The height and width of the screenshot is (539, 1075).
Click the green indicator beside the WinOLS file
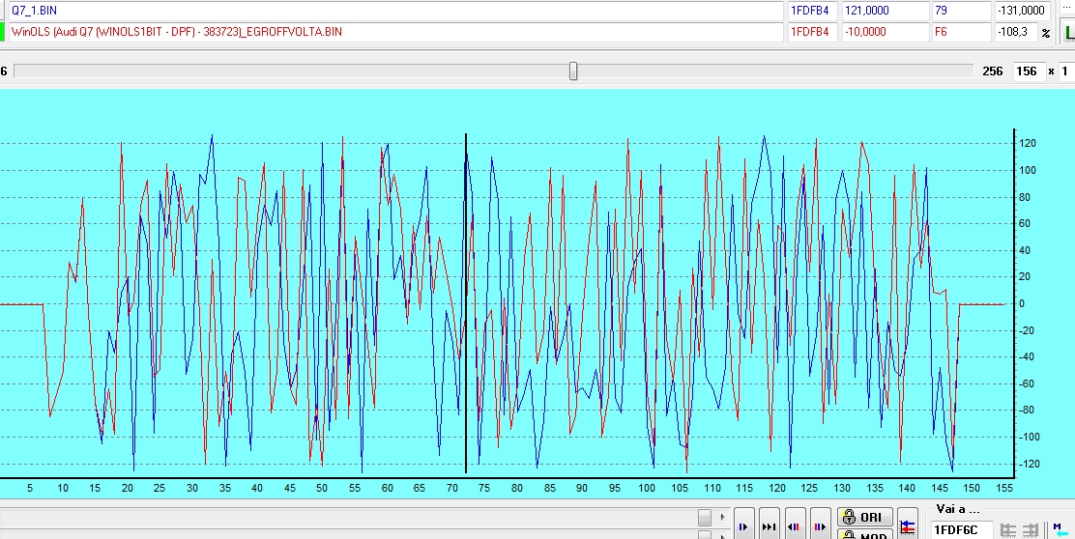(3, 32)
